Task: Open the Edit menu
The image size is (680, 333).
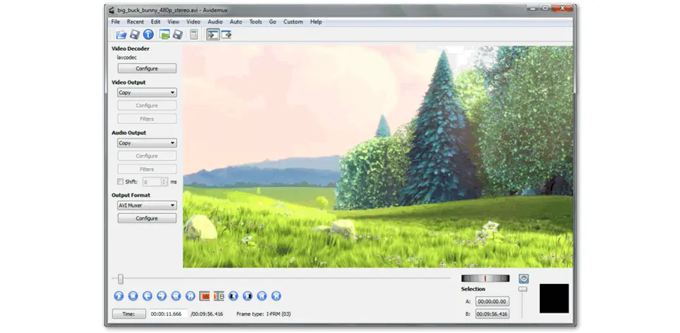Action: coord(156,22)
